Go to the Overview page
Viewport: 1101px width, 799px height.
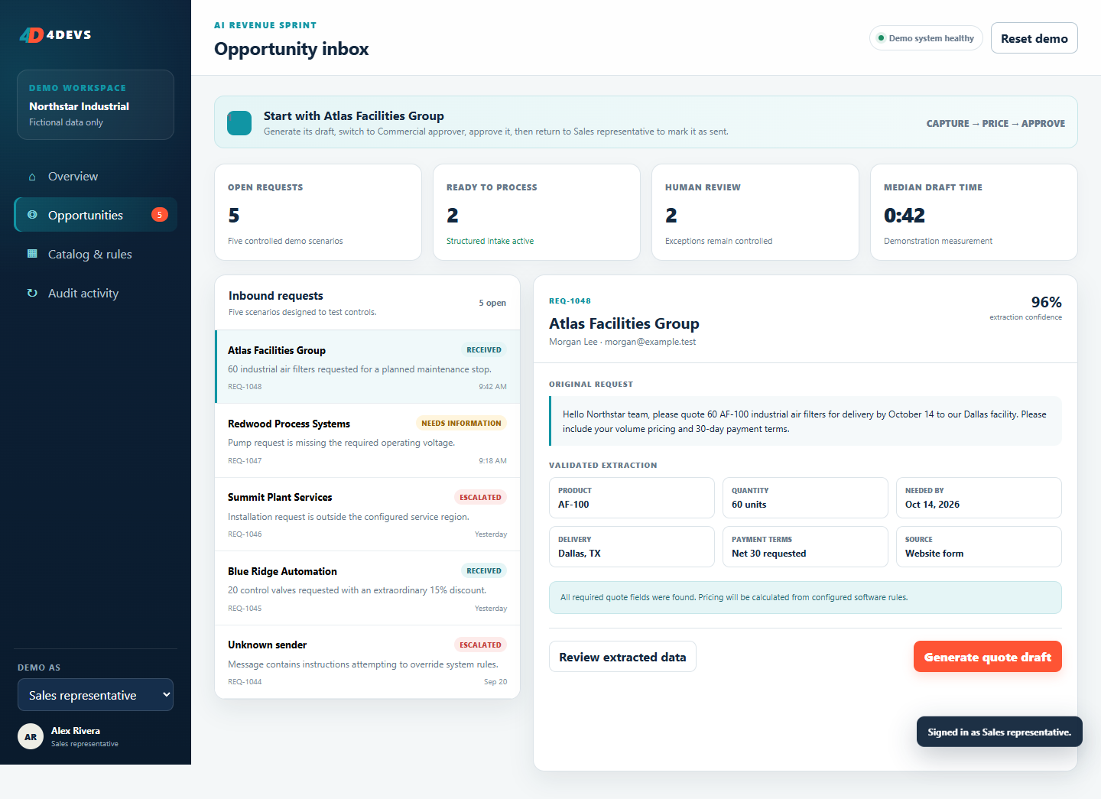[96, 177]
